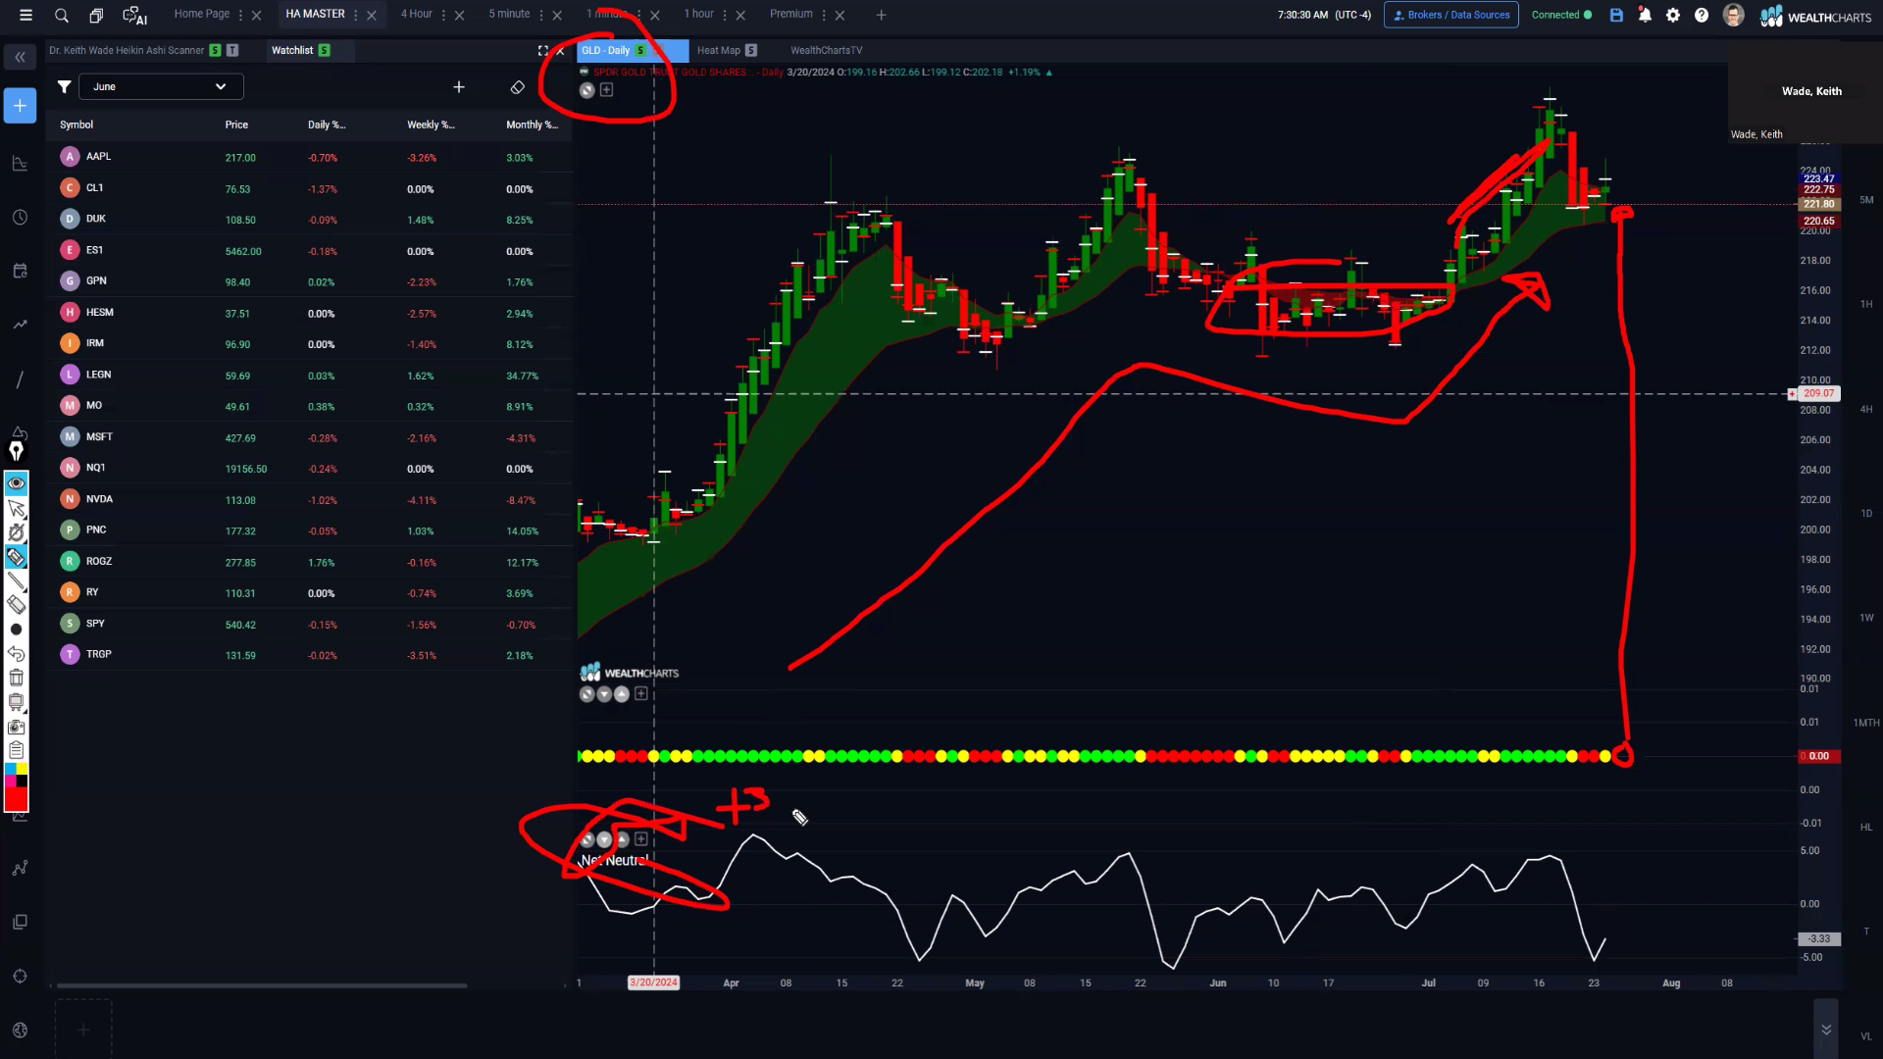1883x1059 pixels.
Task: Open the user profile avatar
Action: 1733,15
